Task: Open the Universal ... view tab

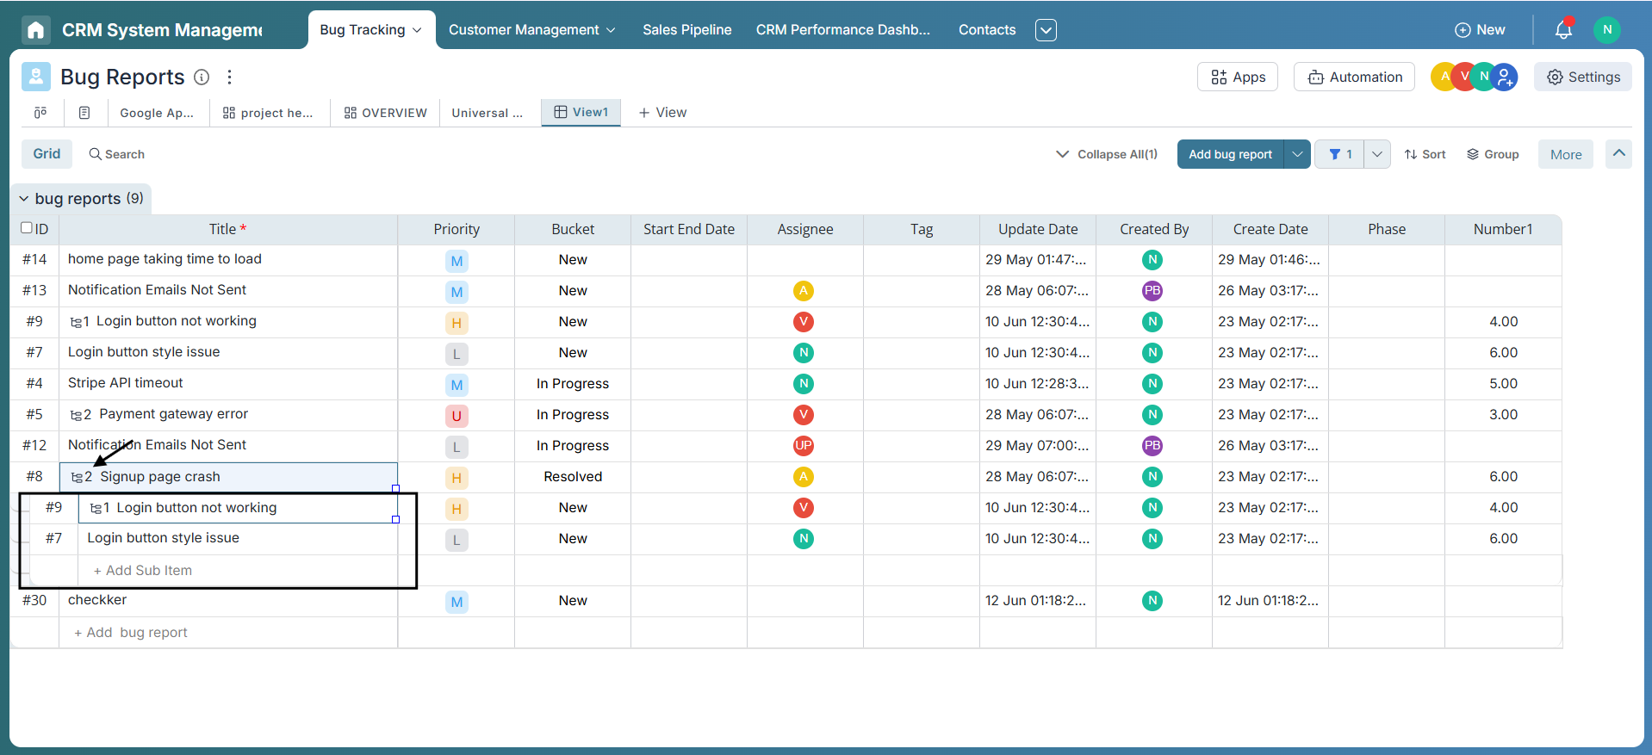Action: pyautogui.click(x=488, y=113)
